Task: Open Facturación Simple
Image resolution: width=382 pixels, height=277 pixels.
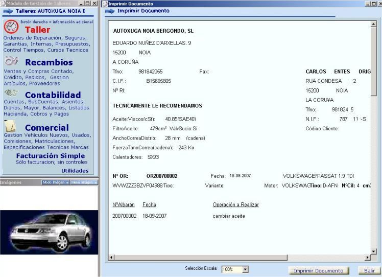Action: pyautogui.click(x=51, y=155)
